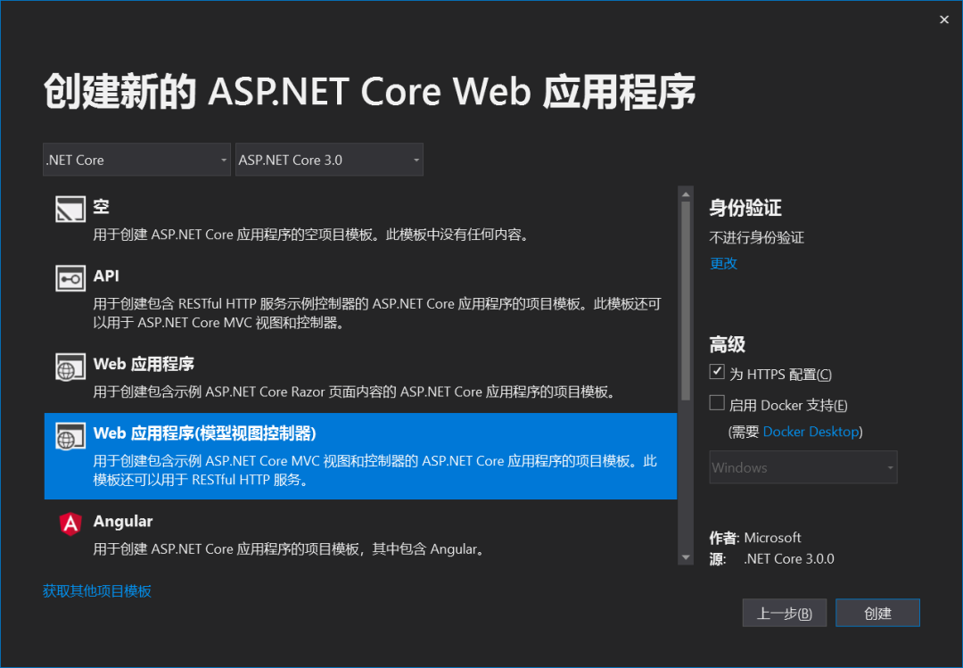This screenshot has width=963, height=668.
Task: Close the dialog with the X button
Action: [x=944, y=20]
